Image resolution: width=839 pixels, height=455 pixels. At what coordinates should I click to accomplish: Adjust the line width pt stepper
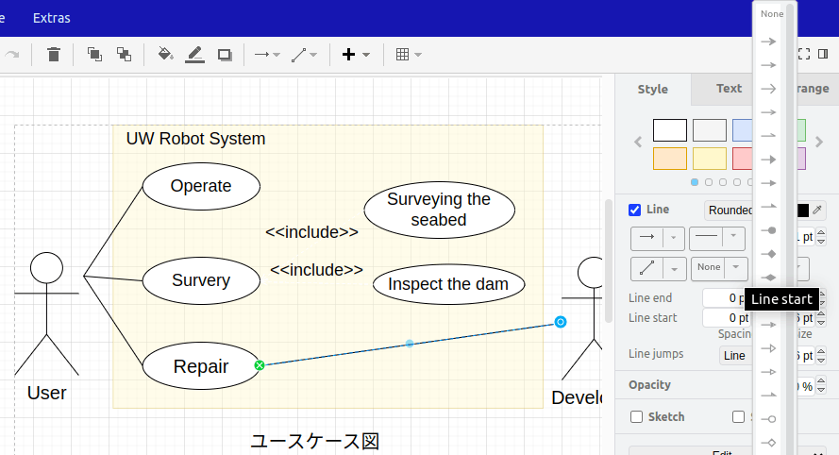[821, 237]
